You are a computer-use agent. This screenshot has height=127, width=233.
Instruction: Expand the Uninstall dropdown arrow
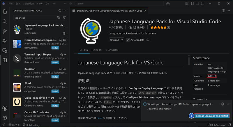(122, 40)
